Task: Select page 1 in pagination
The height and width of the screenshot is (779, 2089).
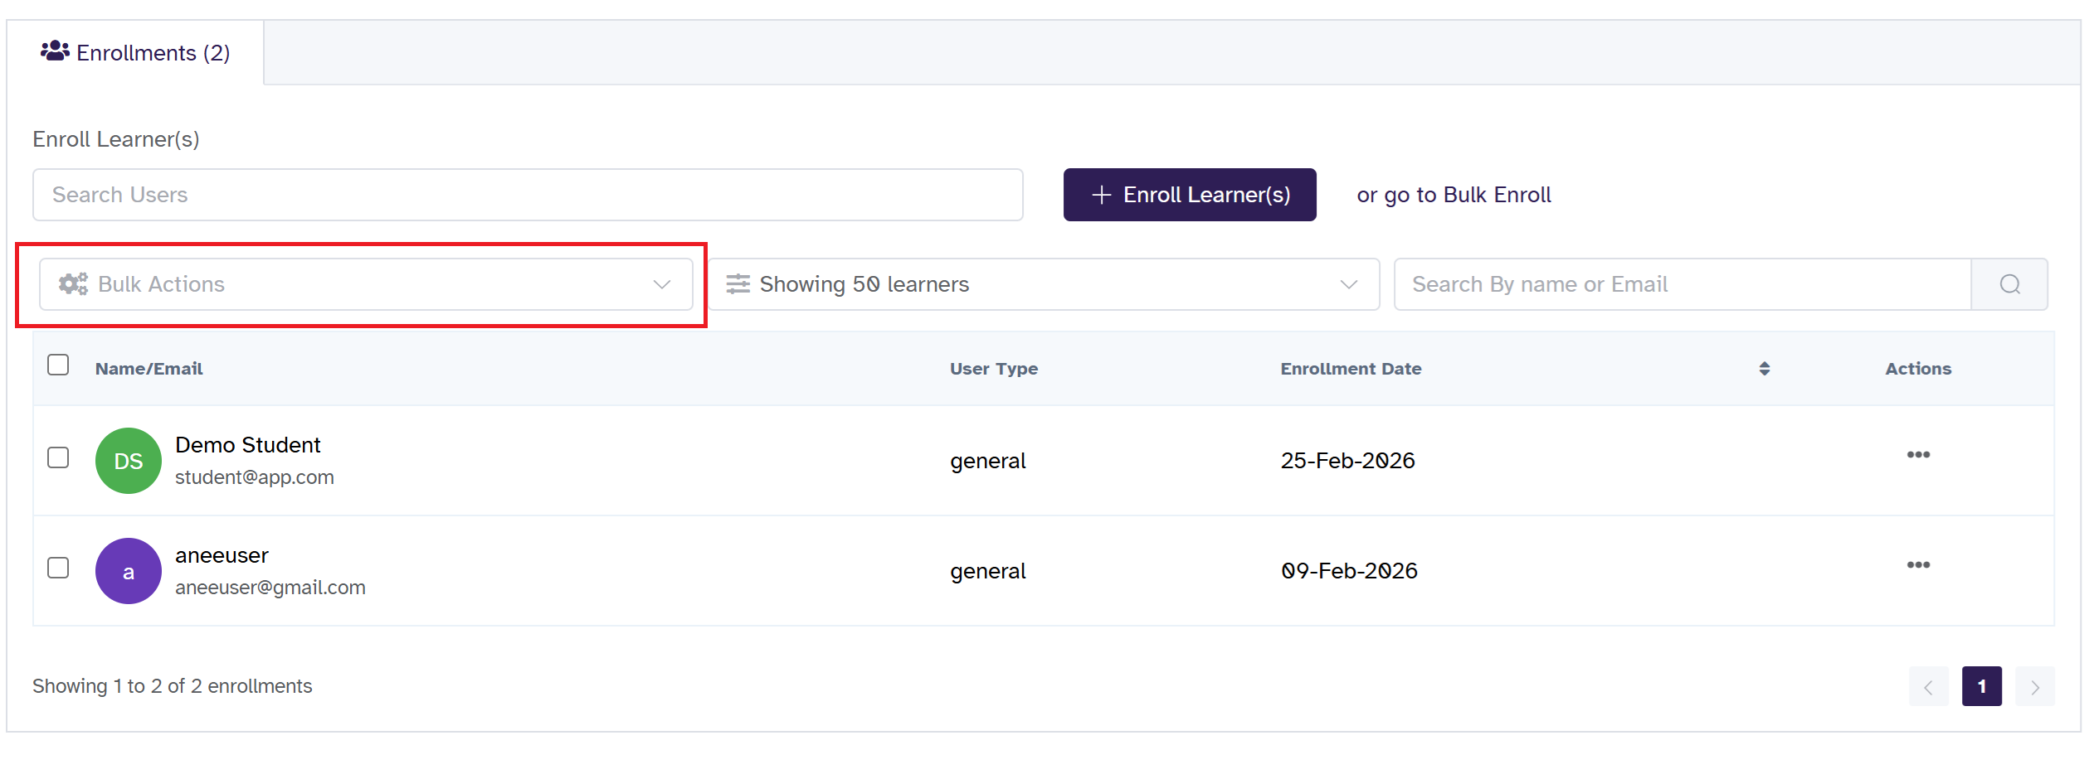Action: coord(1981,687)
